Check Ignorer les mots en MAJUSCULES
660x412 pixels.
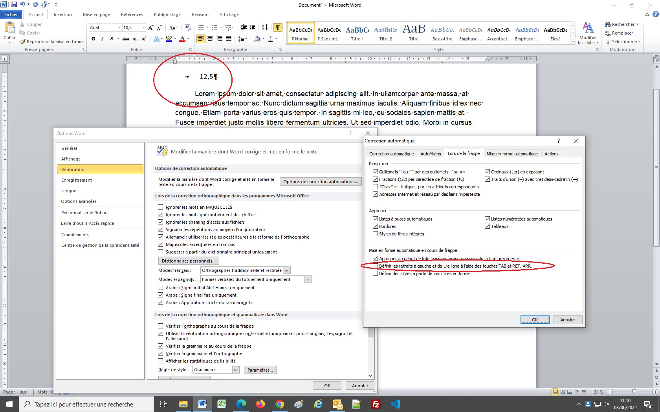(x=160, y=207)
